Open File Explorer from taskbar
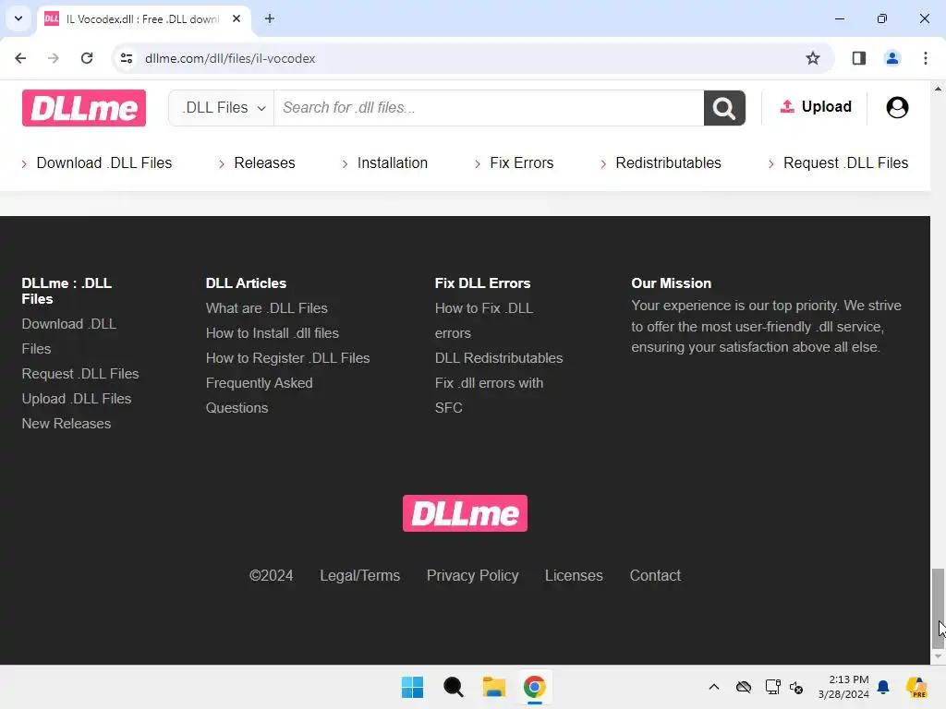The height and width of the screenshot is (709, 946). click(493, 687)
